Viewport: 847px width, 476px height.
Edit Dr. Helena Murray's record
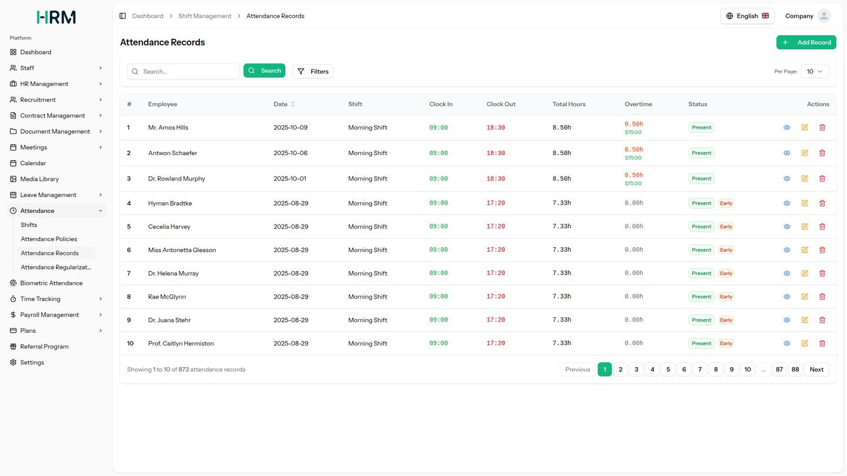[805, 273]
